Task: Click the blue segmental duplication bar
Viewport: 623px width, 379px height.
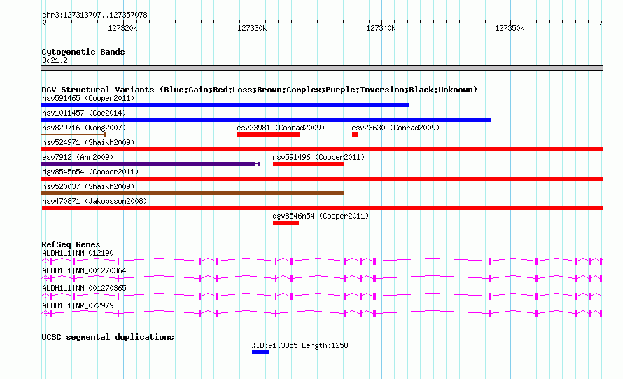Action: pyautogui.click(x=260, y=353)
